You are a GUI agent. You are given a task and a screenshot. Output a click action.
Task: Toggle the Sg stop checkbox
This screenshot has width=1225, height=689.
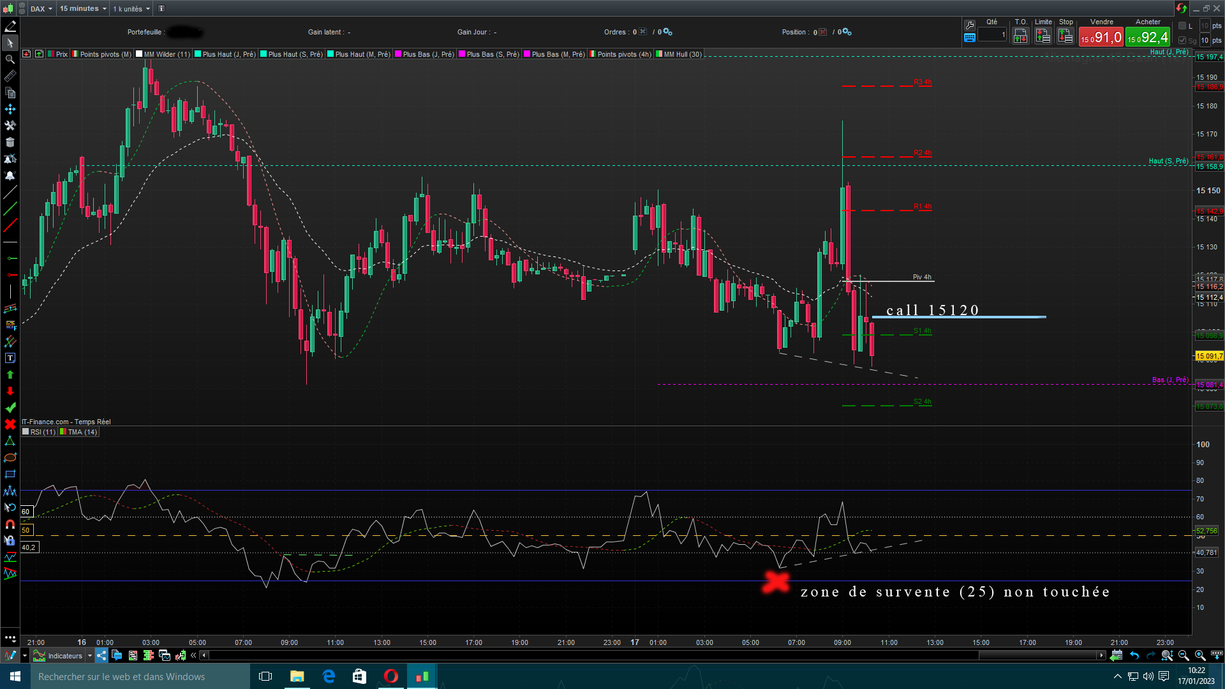click(x=1182, y=40)
